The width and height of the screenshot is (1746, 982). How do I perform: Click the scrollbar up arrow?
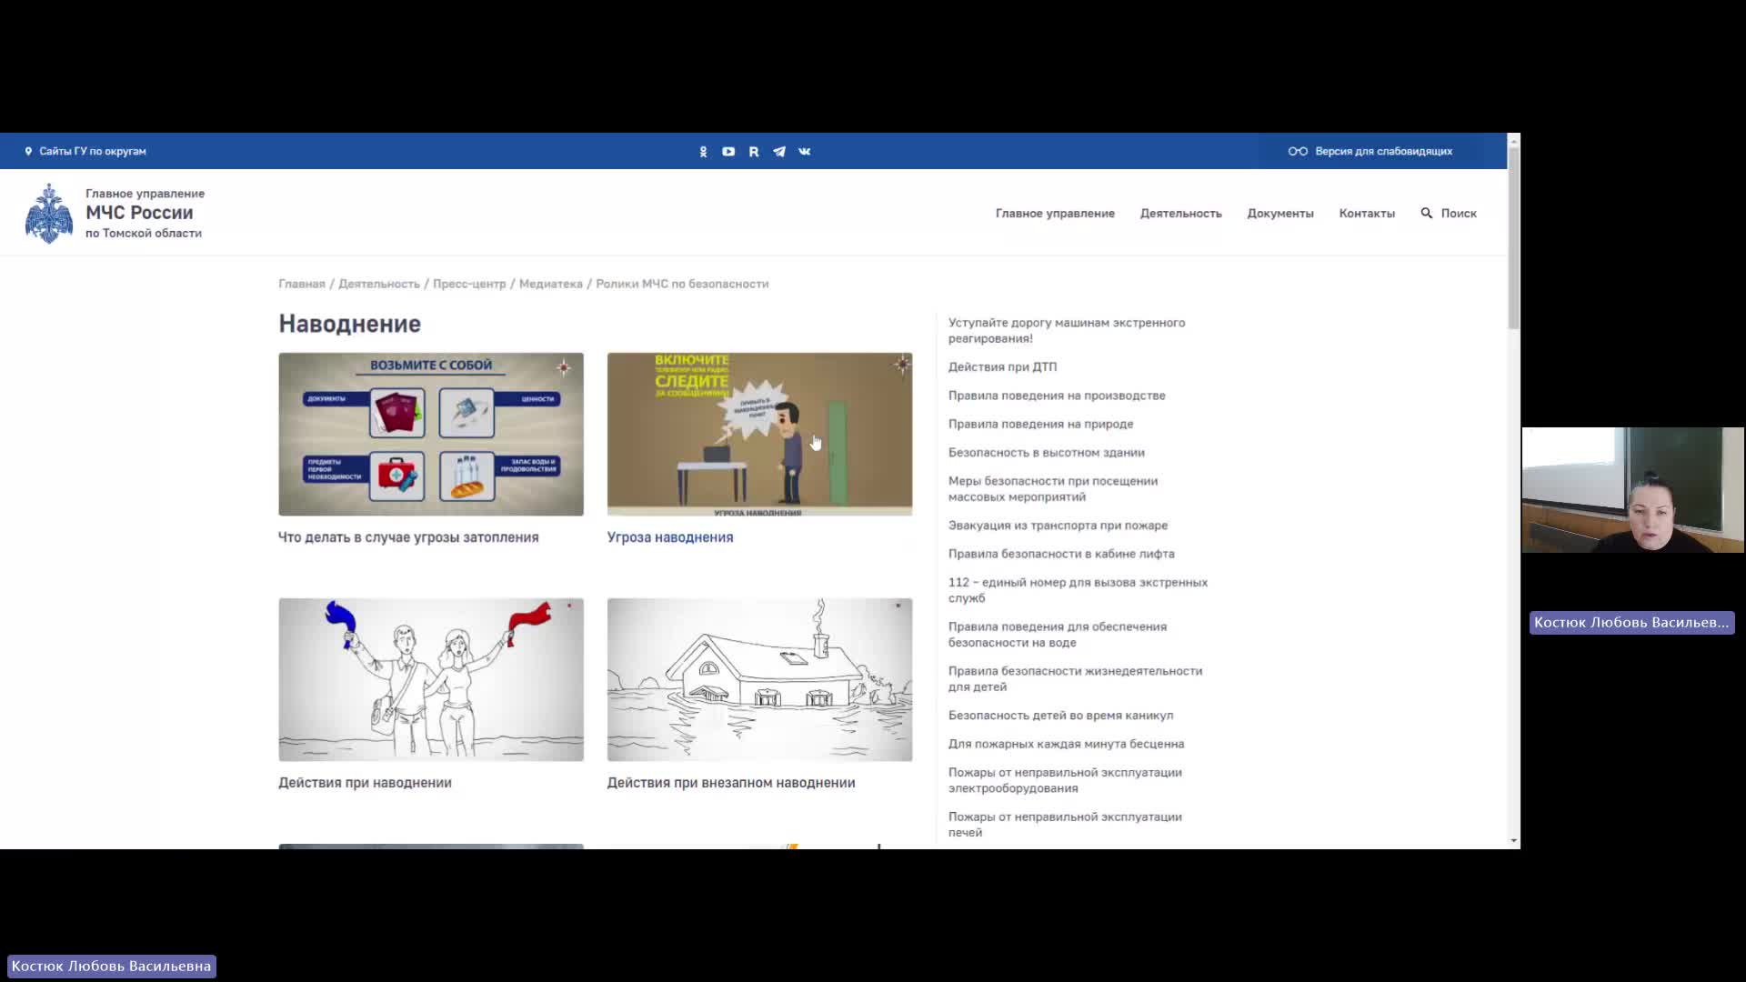pyautogui.click(x=1513, y=141)
